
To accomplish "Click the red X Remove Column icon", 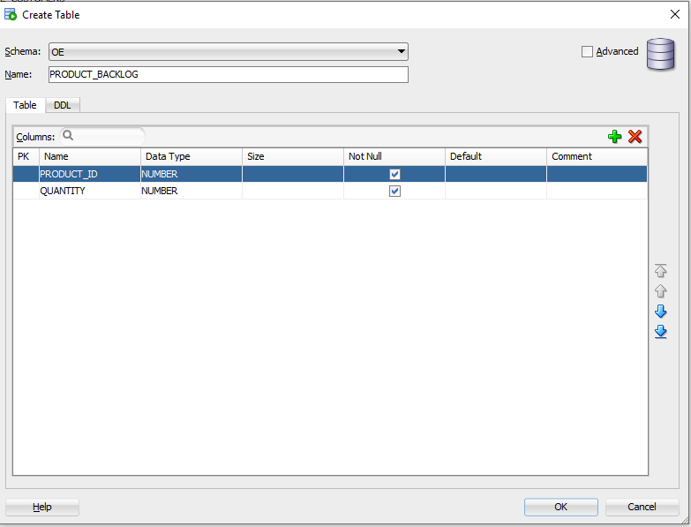I will 635,137.
